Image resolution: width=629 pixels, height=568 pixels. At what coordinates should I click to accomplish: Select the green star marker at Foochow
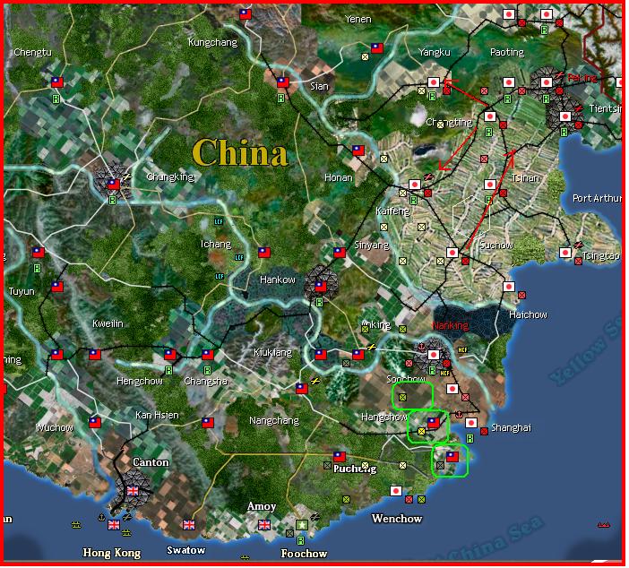point(302,524)
